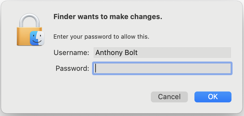Click the "Enter your password to allow this." text
This screenshot has height=116, width=244.
[101, 37]
